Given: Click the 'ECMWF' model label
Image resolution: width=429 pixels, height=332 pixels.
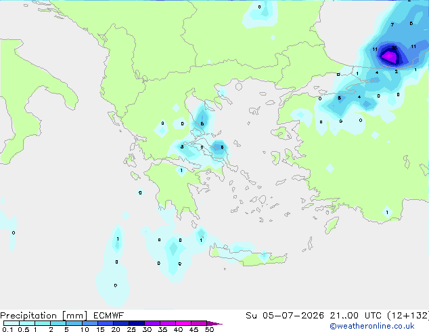Looking at the screenshot, I should click(109, 316).
